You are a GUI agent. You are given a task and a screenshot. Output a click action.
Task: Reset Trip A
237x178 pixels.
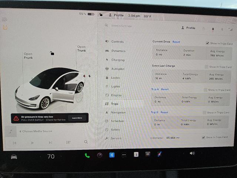pos(165,89)
